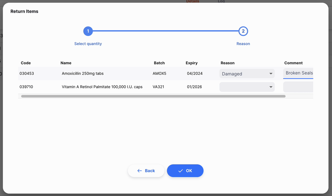Open the Reason dropdown showing Damaged
332x196 pixels.
coord(247,74)
